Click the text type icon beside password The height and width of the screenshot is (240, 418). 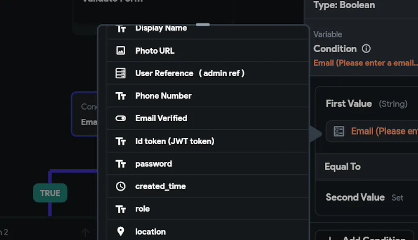click(x=120, y=164)
